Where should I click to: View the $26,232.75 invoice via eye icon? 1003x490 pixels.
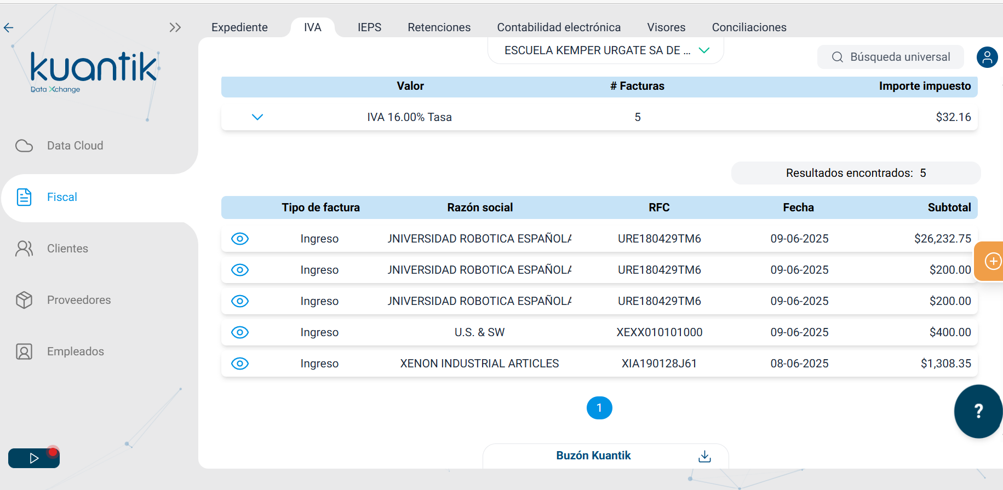pyautogui.click(x=240, y=239)
